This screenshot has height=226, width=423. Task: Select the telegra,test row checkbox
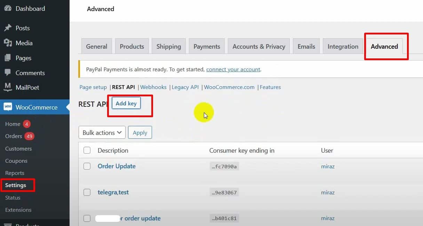(87, 192)
